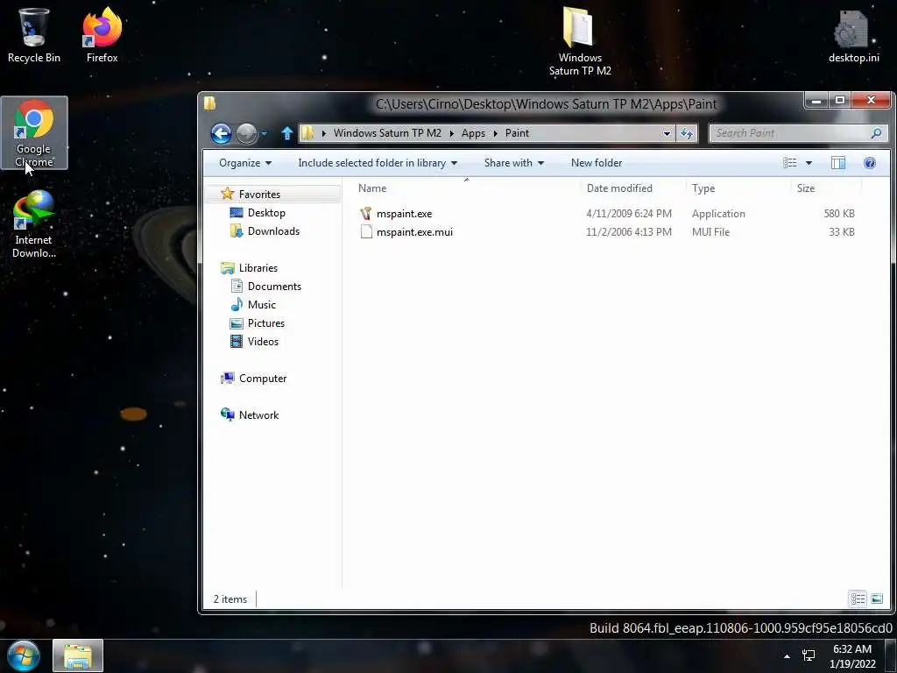Click the 580 KB size cell
Screen dimensions: 897x673
click(839, 214)
